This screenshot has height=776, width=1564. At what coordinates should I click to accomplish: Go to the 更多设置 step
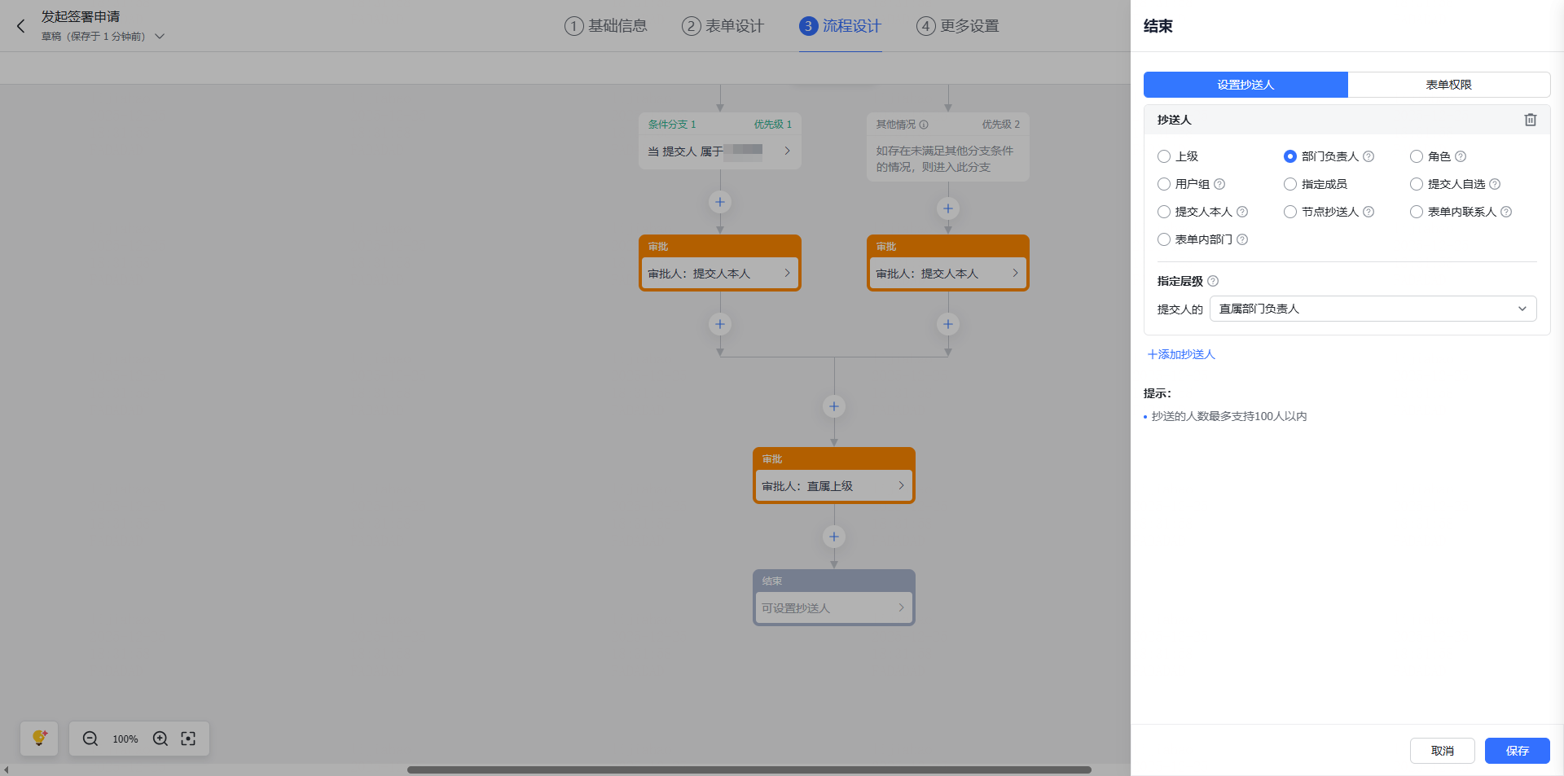[x=958, y=26]
